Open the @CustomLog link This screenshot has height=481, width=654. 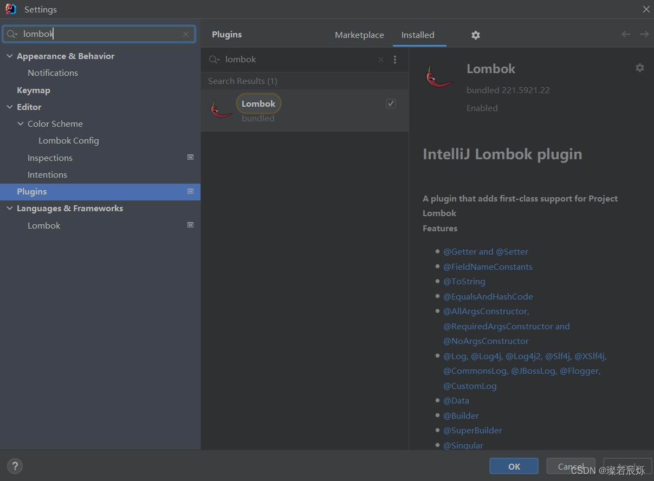pos(470,386)
